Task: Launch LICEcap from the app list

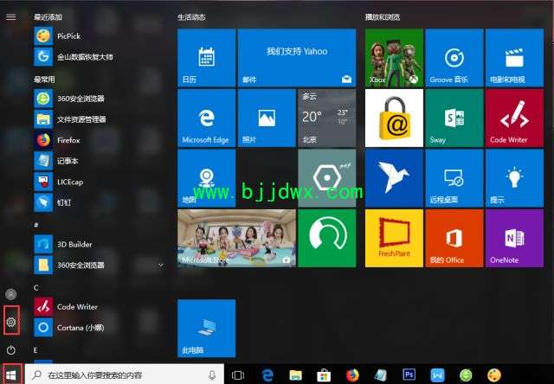Action: point(99,182)
